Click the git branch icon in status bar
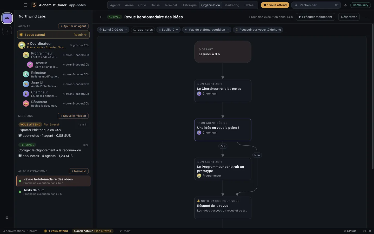This screenshot has height=234, width=374. 121,231
